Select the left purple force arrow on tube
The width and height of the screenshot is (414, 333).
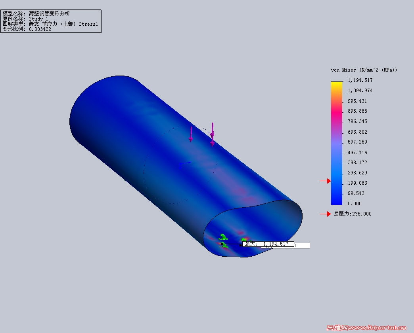191,134
